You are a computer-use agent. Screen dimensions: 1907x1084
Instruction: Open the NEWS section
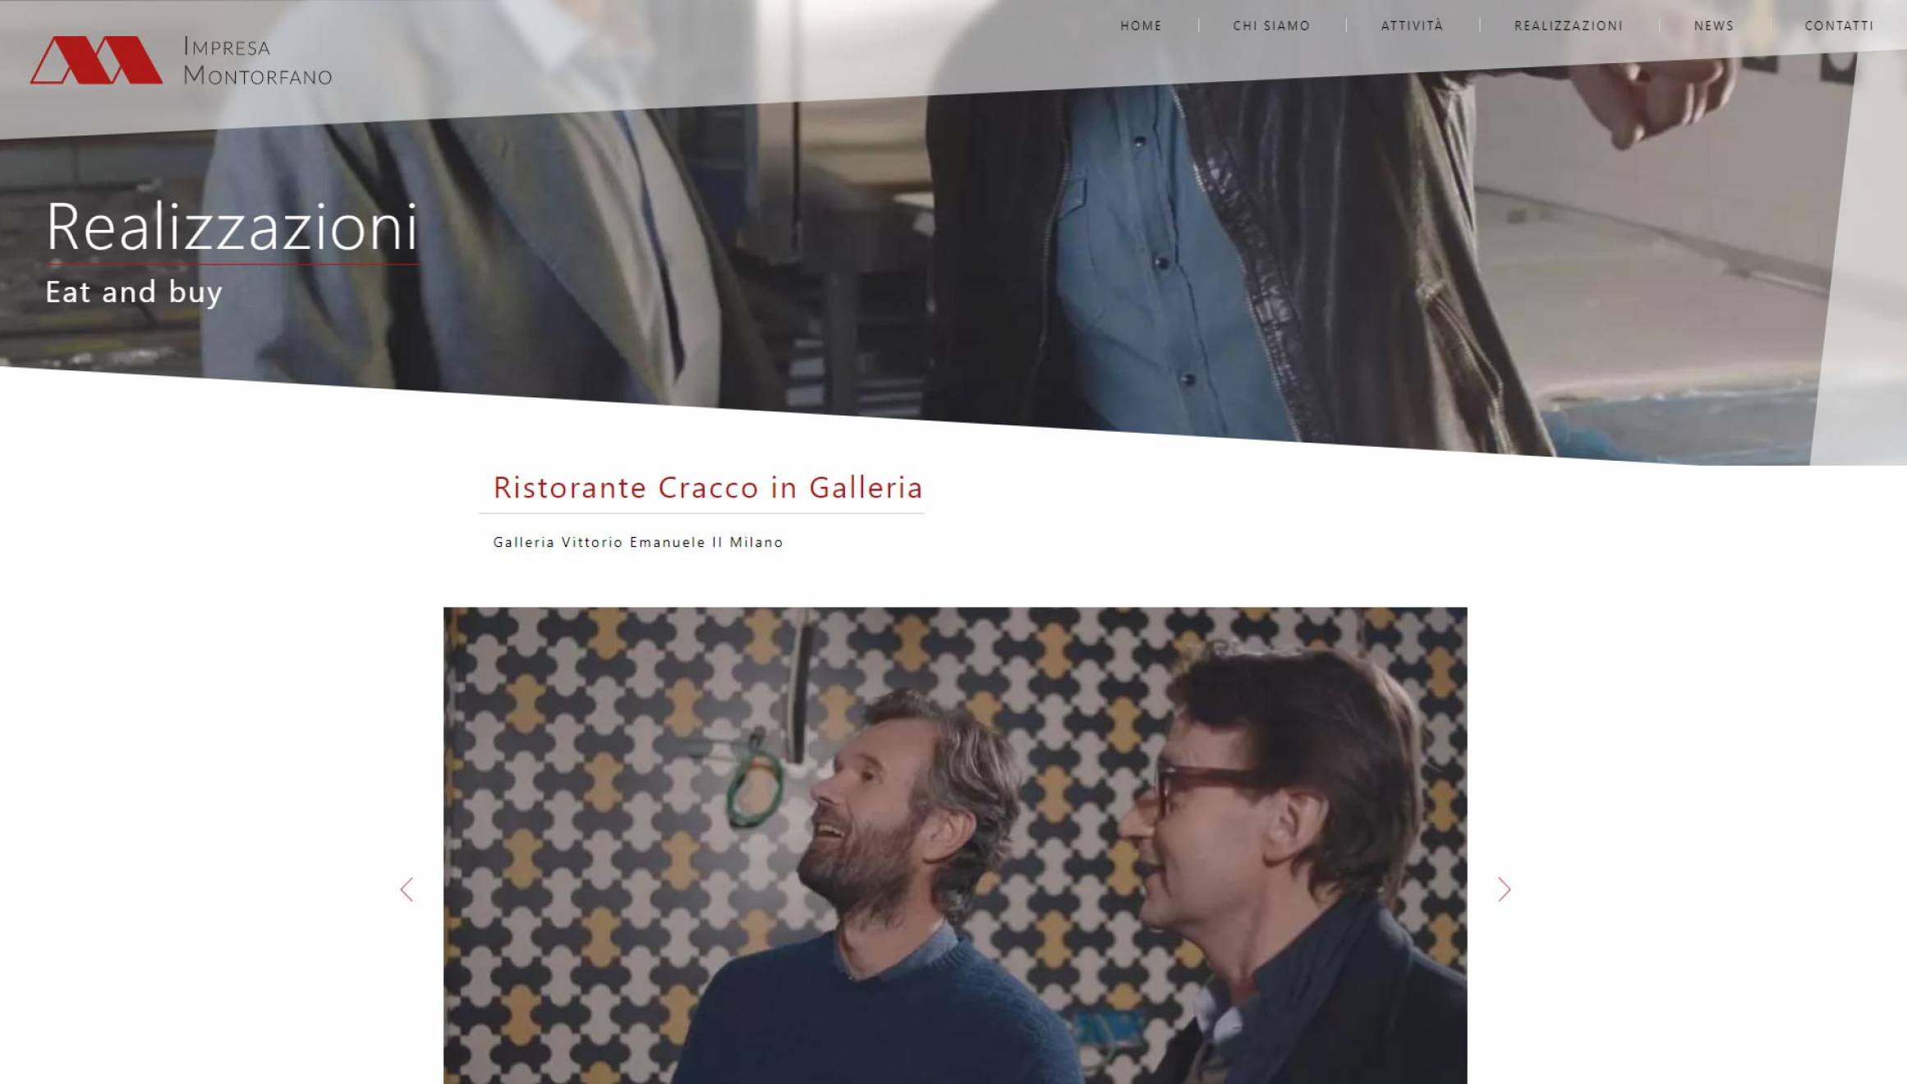coord(1714,25)
